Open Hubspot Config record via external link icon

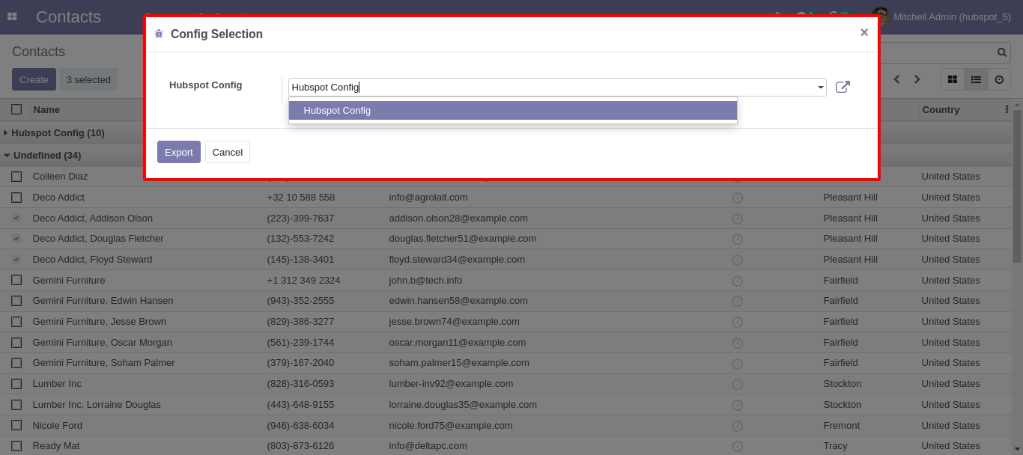[x=843, y=87]
